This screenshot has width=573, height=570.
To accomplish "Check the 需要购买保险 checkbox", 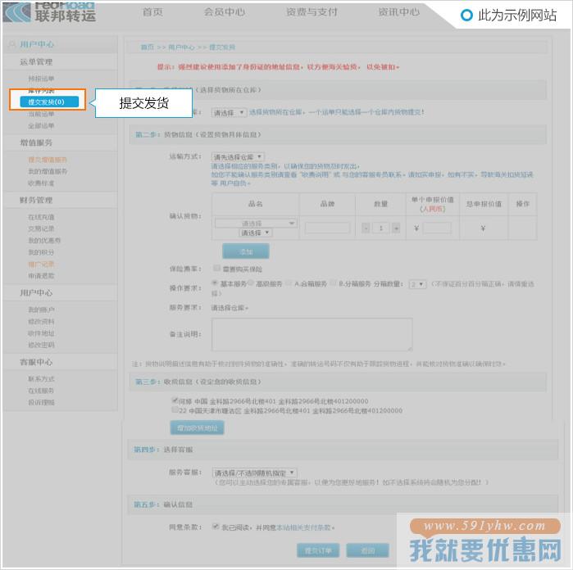I will pyautogui.click(x=216, y=269).
